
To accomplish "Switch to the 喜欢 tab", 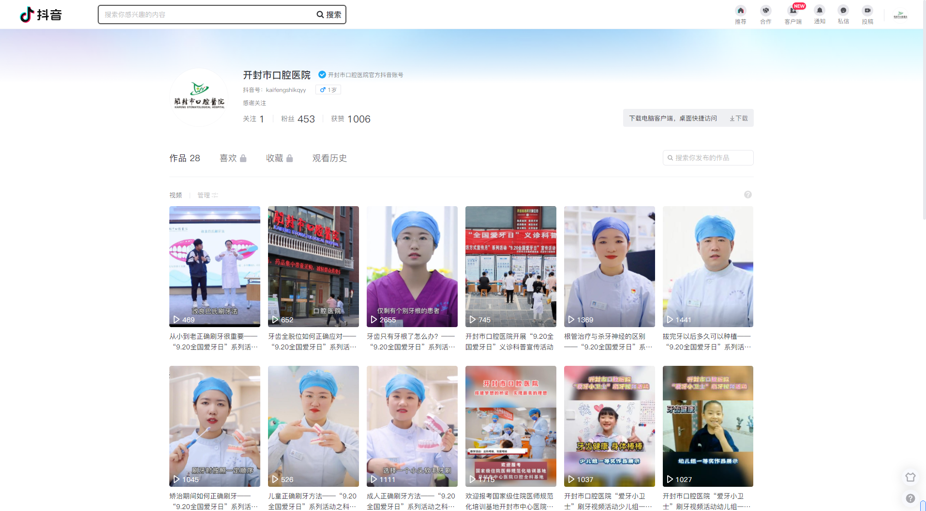I will [233, 158].
